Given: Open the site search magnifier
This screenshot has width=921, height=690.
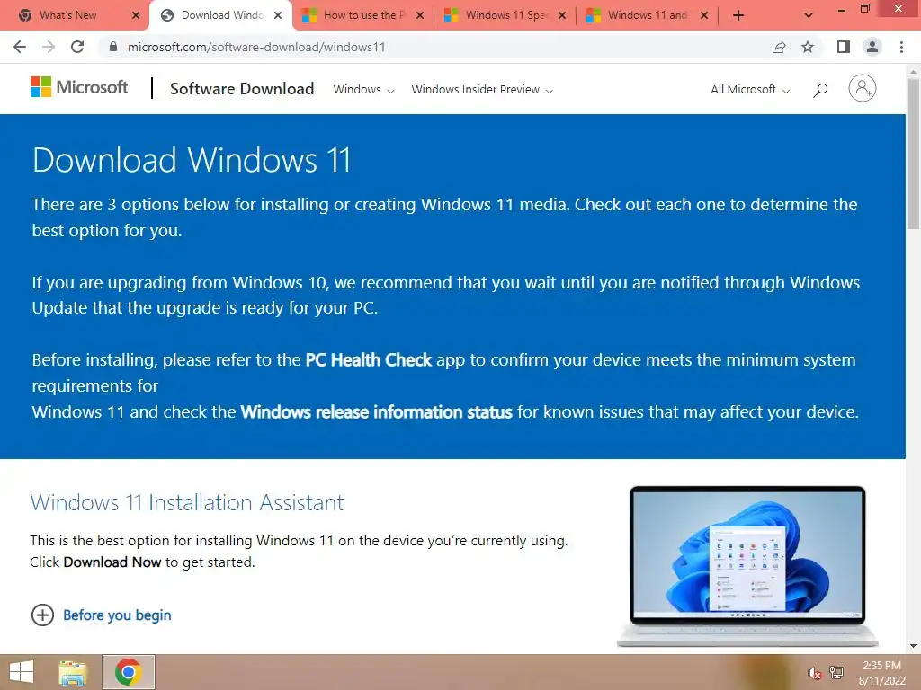Looking at the screenshot, I should (820, 90).
